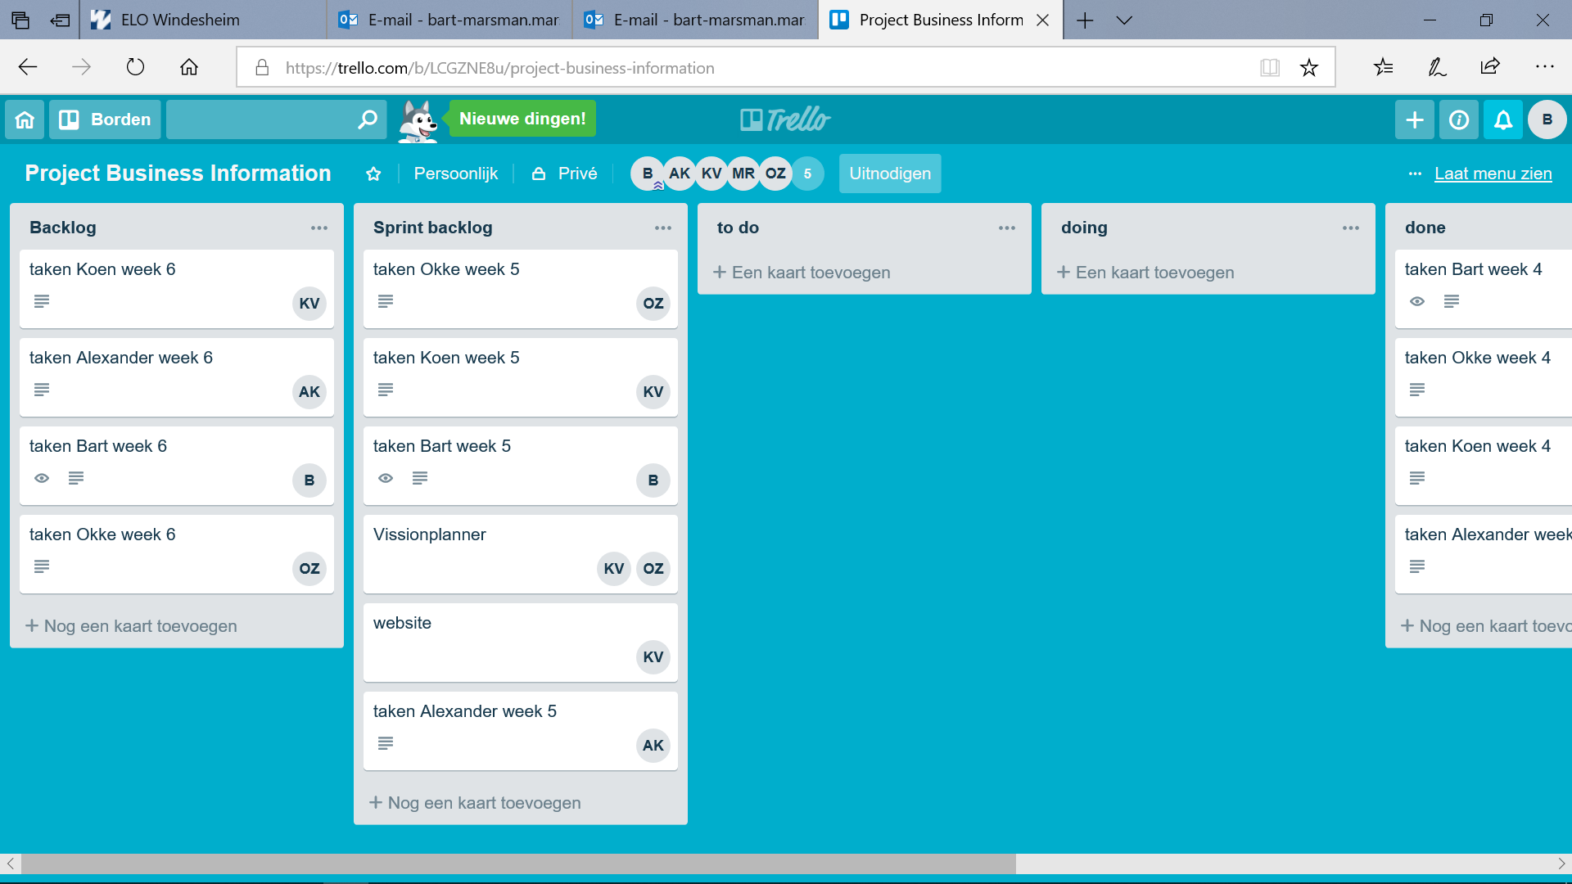Screen dimensions: 1572x884
Task: Click the info icon in header
Action: point(1459,120)
